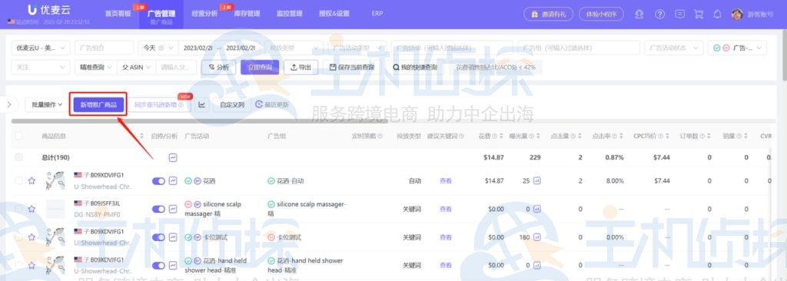This screenshot has width=787, height=281.
Task: Open the 关注 filter dropdown
Action: click(41, 68)
